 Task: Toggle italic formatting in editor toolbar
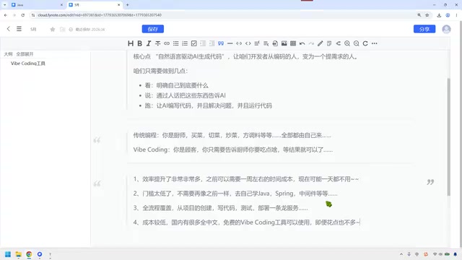[x=149, y=43]
